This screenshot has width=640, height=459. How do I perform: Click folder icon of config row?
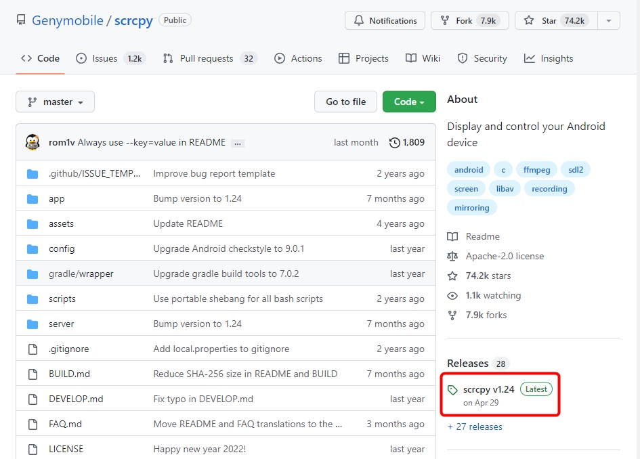pyautogui.click(x=33, y=249)
